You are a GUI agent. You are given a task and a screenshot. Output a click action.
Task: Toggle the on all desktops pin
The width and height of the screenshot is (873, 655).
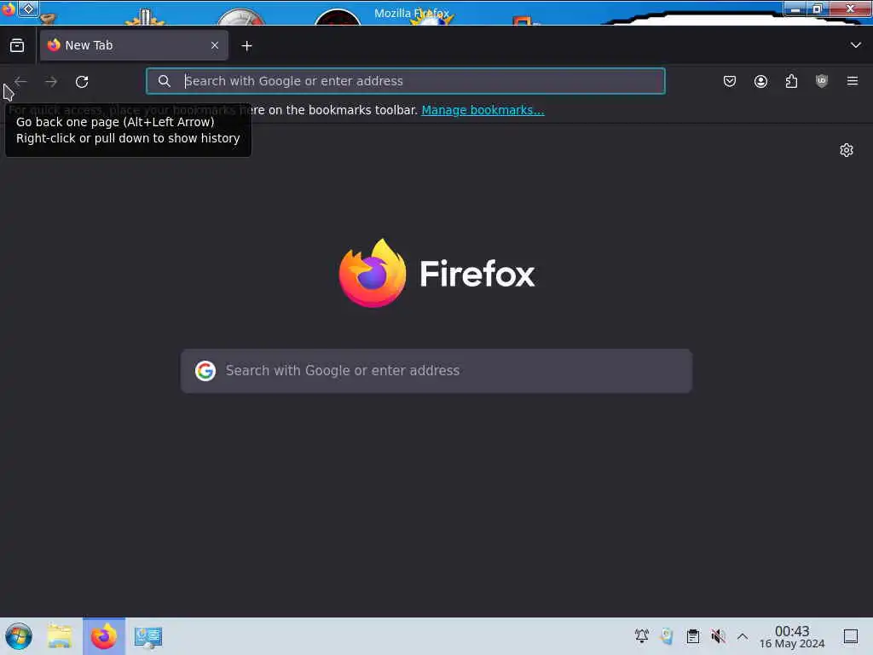click(28, 9)
